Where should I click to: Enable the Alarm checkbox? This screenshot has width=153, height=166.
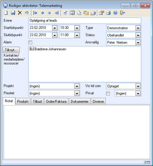coord(30,42)
